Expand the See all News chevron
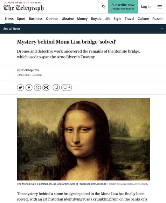166x203 pixels. tap(162, 29)
